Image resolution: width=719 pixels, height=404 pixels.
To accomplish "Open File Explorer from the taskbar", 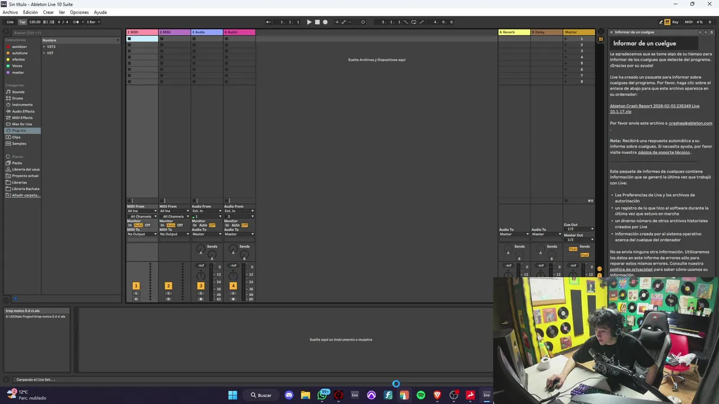I will (306, 395).
